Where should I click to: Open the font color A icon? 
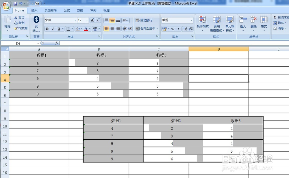point(86,29)
